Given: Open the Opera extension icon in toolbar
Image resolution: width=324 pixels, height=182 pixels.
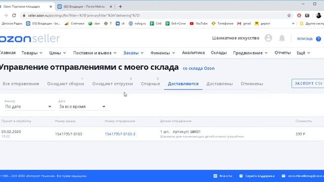Looking at the screenshot, I should (299, 16).
